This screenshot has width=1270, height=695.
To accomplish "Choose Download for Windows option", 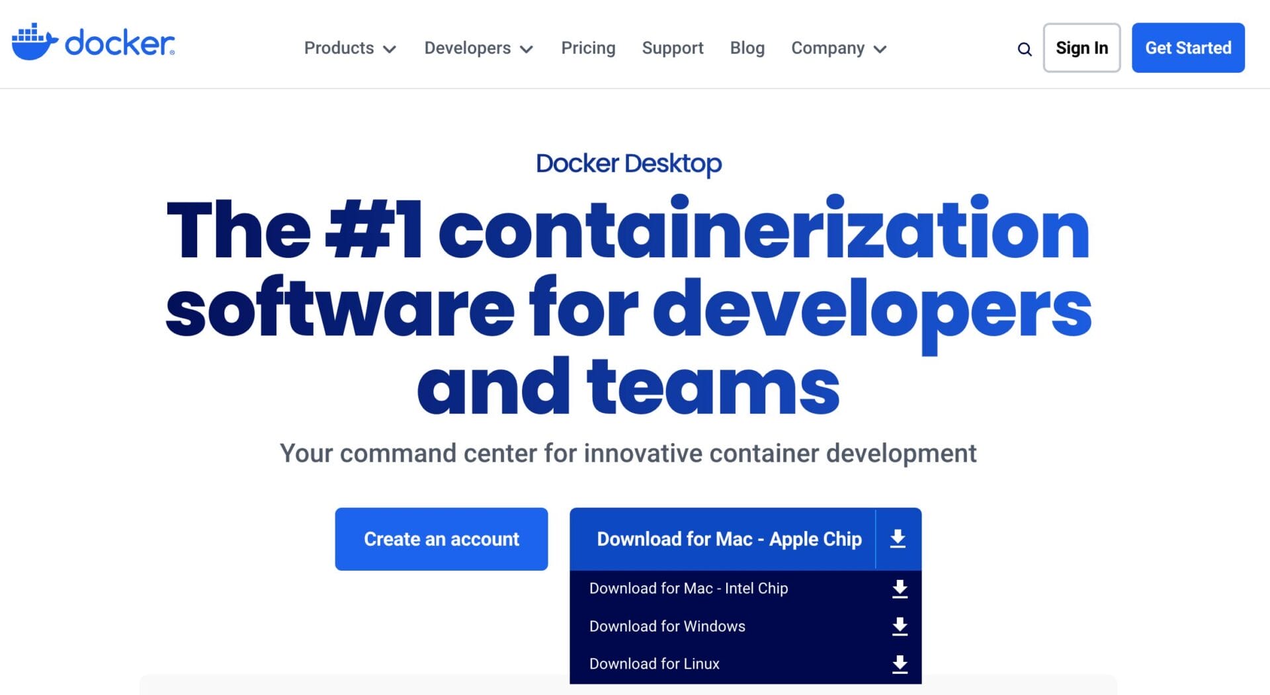I will [x=667, y=626].
